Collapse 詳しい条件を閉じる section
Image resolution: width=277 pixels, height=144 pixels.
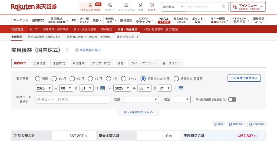pos(138,112)
